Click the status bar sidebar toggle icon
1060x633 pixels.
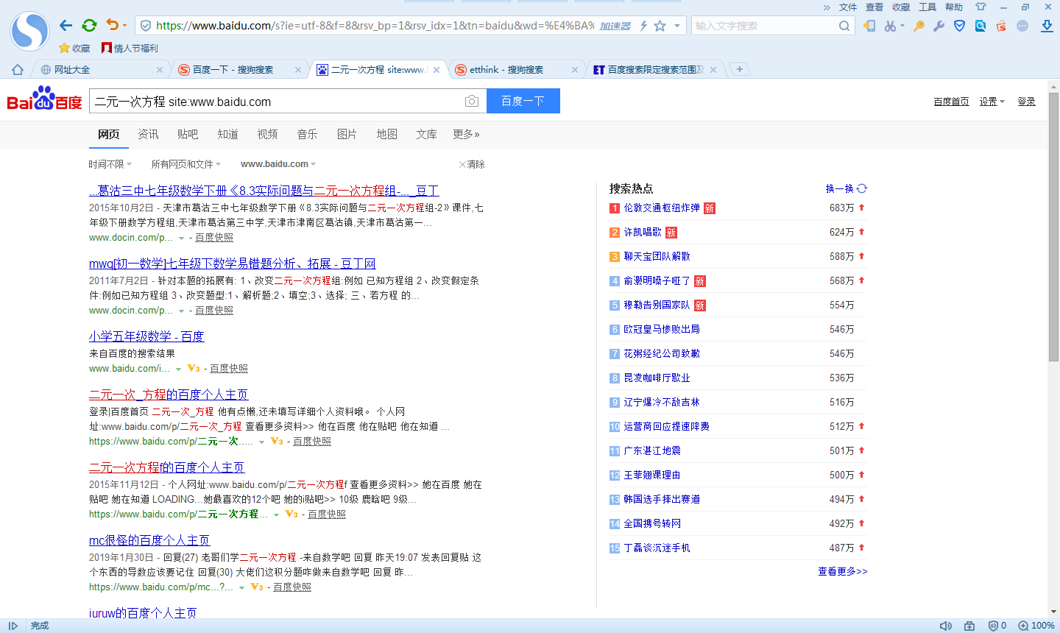(x=13, y=626)
